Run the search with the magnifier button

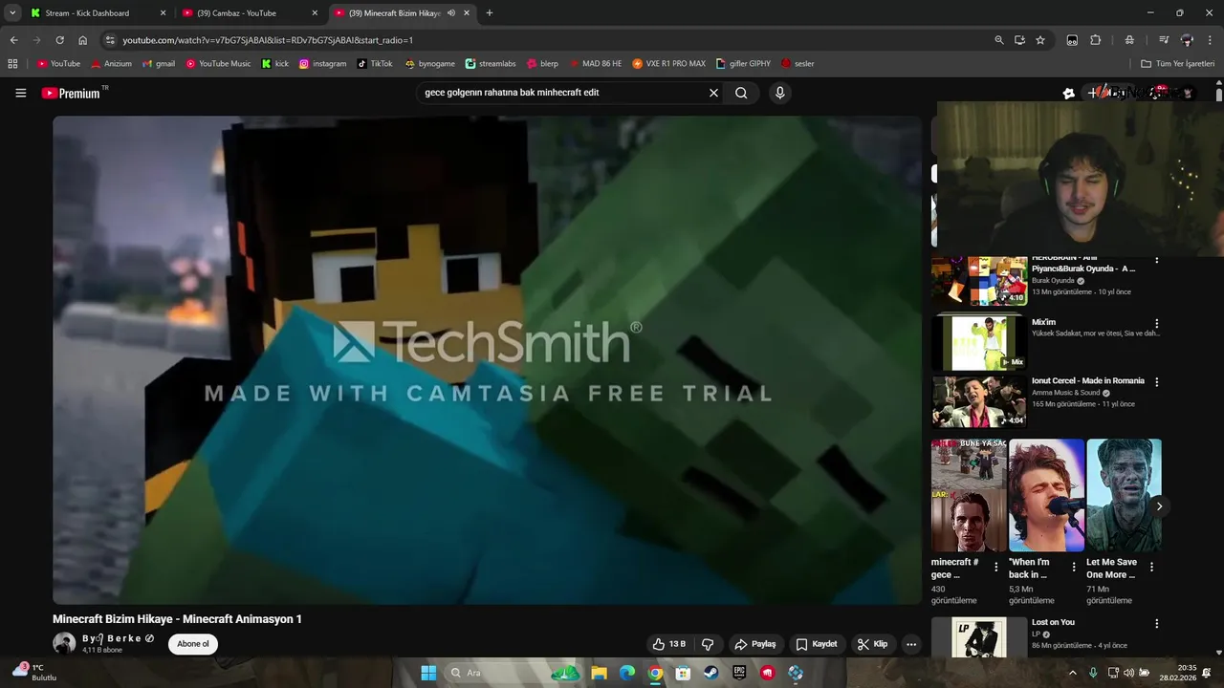point(741,93)
